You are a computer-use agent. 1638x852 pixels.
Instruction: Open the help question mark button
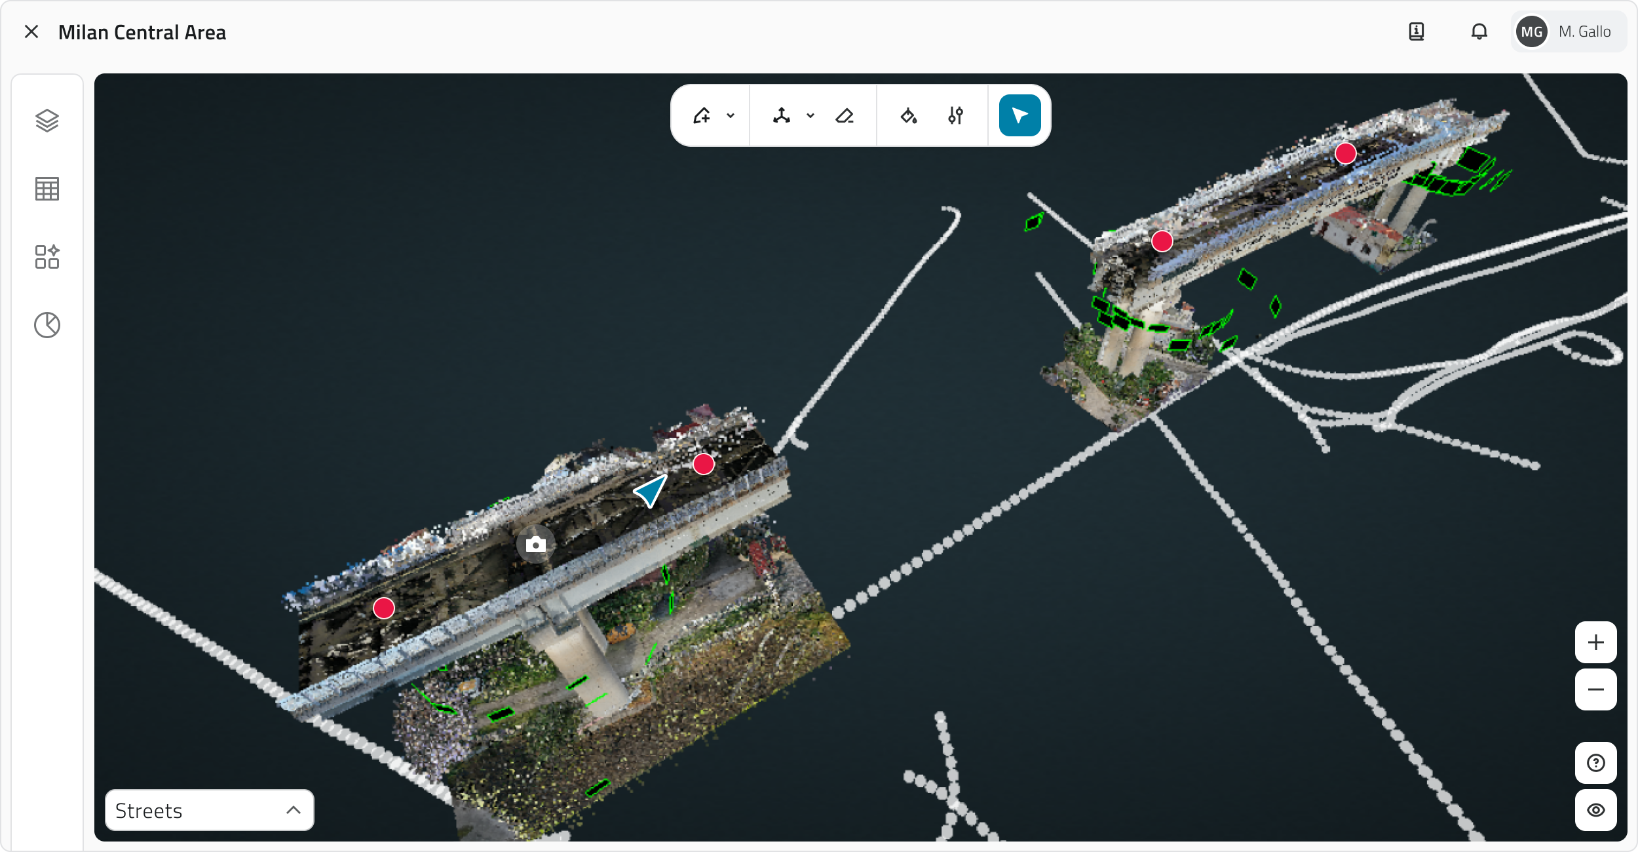pos(1596,763)
